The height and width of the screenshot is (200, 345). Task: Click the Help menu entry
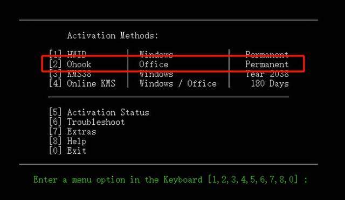(x=77, y=141)
